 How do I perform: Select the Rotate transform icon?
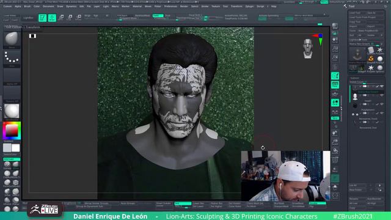click(79, 18)
